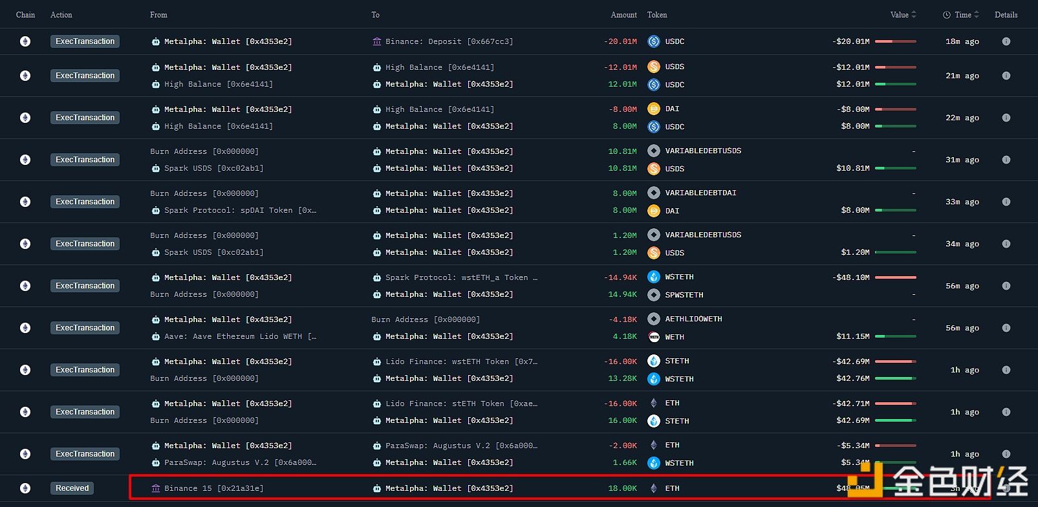The width and height of the screenshot is (1038, 507).
Task: Open Lido Finance: wstETH Token address link
Action: pos(461,361)
